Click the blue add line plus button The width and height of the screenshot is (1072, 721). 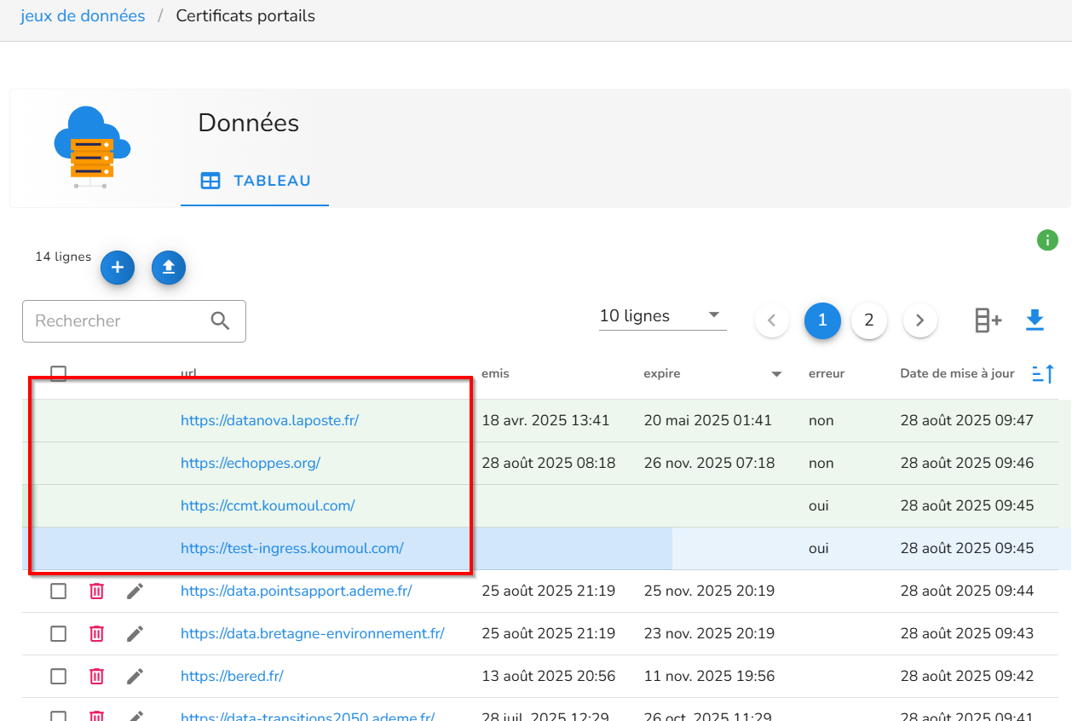[x=118, y=268]
